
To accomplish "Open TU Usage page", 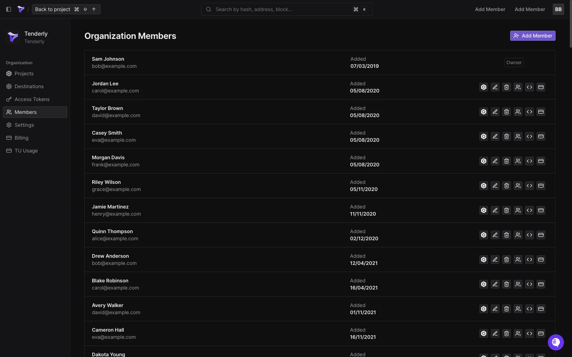I will click(x=35, y=151).
